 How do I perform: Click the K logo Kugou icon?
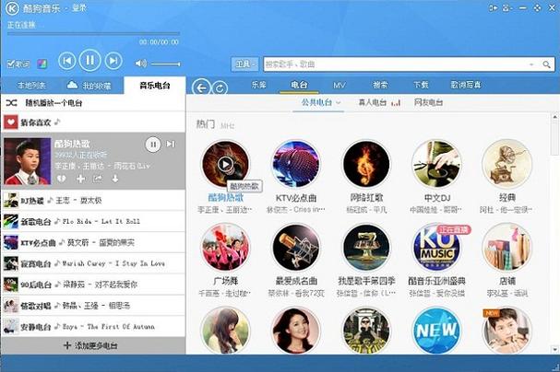[12, 8]
